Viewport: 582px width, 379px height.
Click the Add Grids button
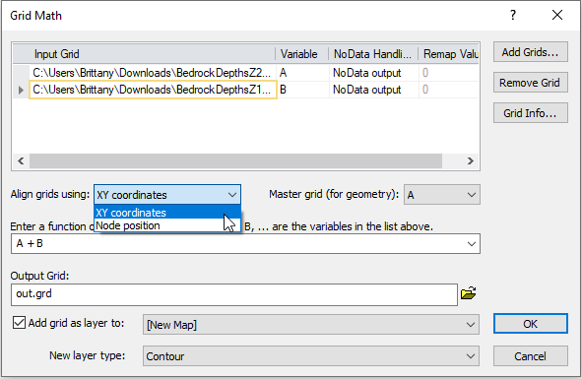[x=531, y=52]
